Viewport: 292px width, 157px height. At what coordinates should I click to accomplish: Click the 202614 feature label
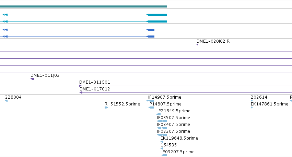point(259,97)
